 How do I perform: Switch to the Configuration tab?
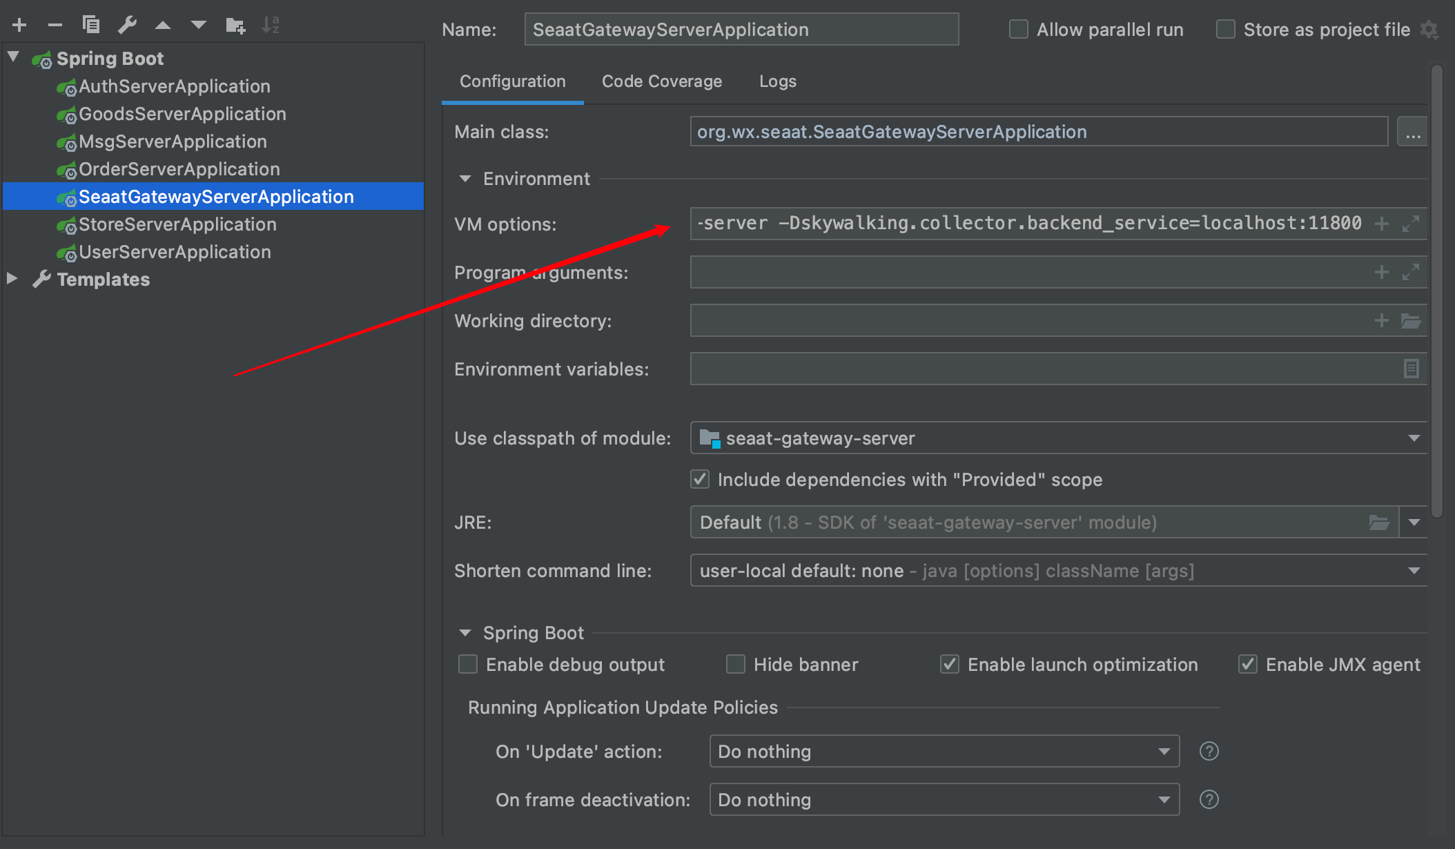(x=513, y=81)
